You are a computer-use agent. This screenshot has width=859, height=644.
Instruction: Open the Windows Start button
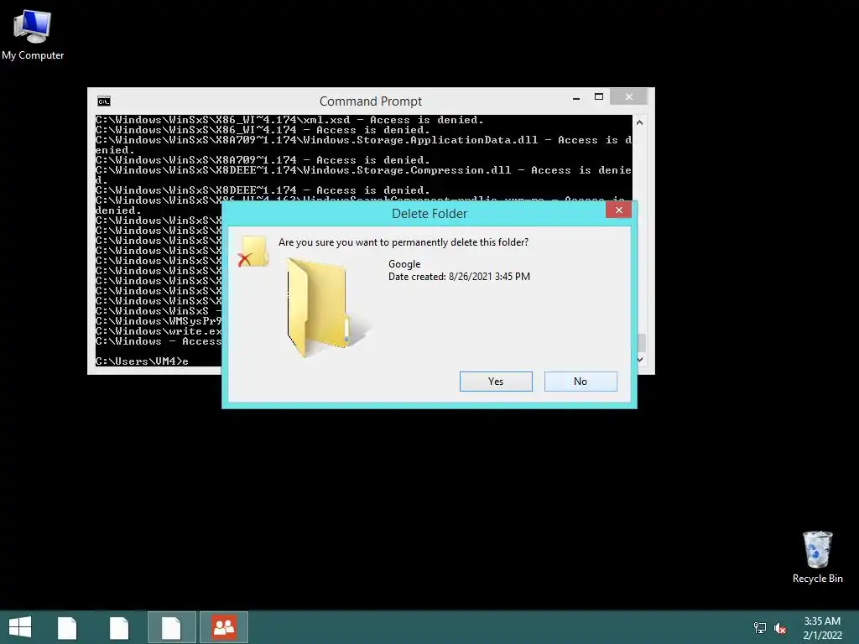(20, 627)
